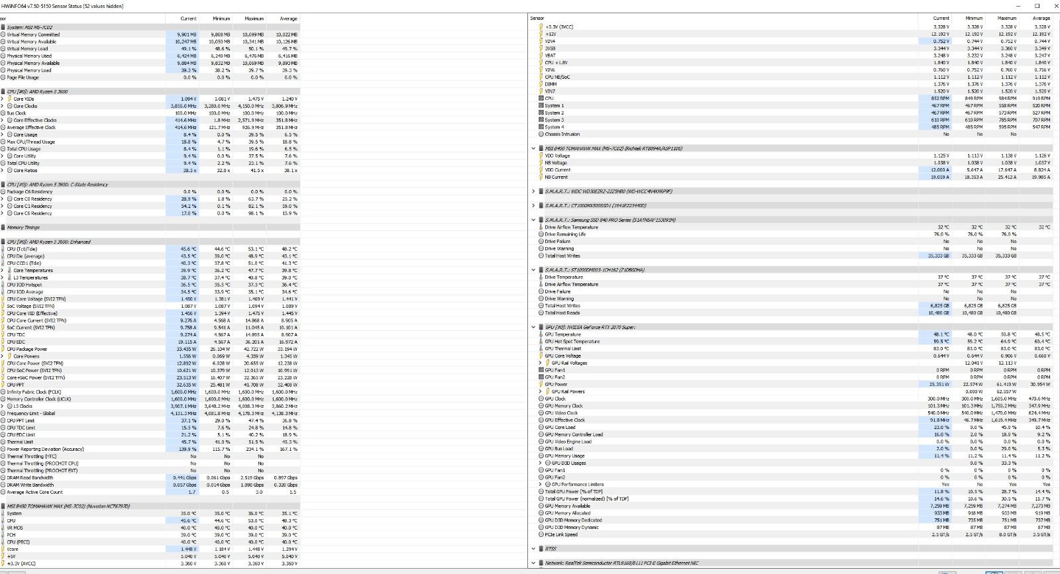Select the Memory Timings section header
The image size is (1060, 574).
tap(150, 227)
